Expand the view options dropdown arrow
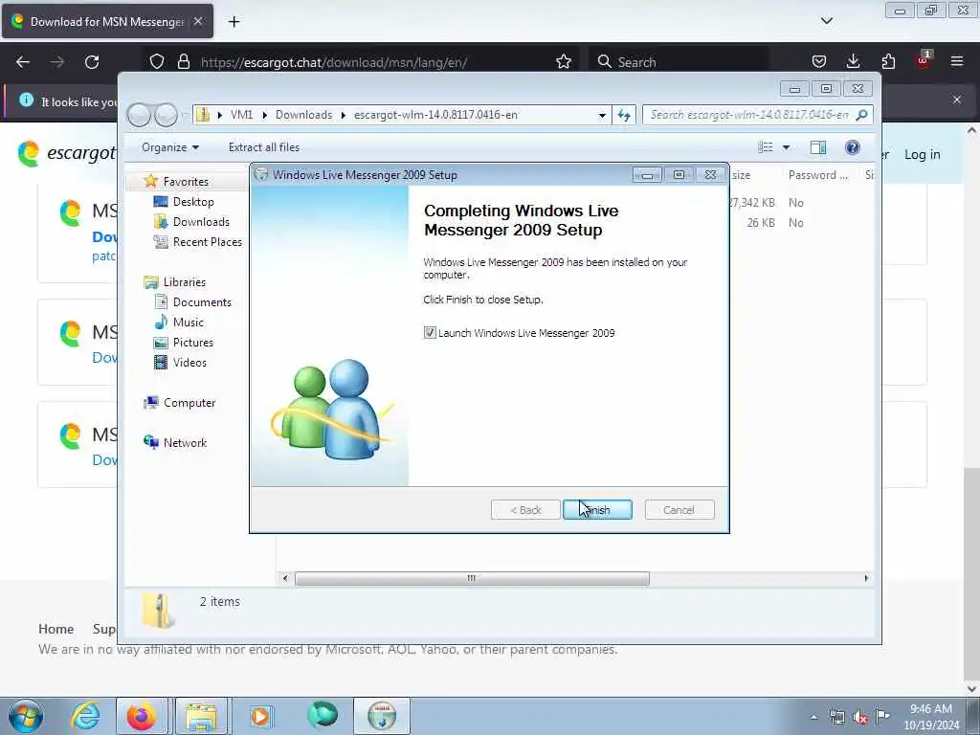The height and width of the screenshot is (735, 980). [x=787, y=147]
